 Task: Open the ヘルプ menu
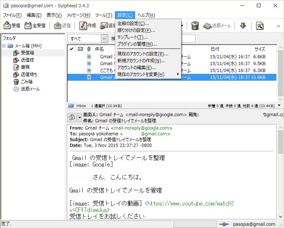(x=146, y=15)
